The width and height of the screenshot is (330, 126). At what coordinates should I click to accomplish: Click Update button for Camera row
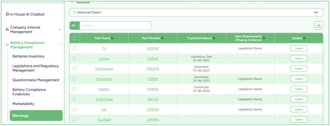pyautogui.click(x=299, y=59)
